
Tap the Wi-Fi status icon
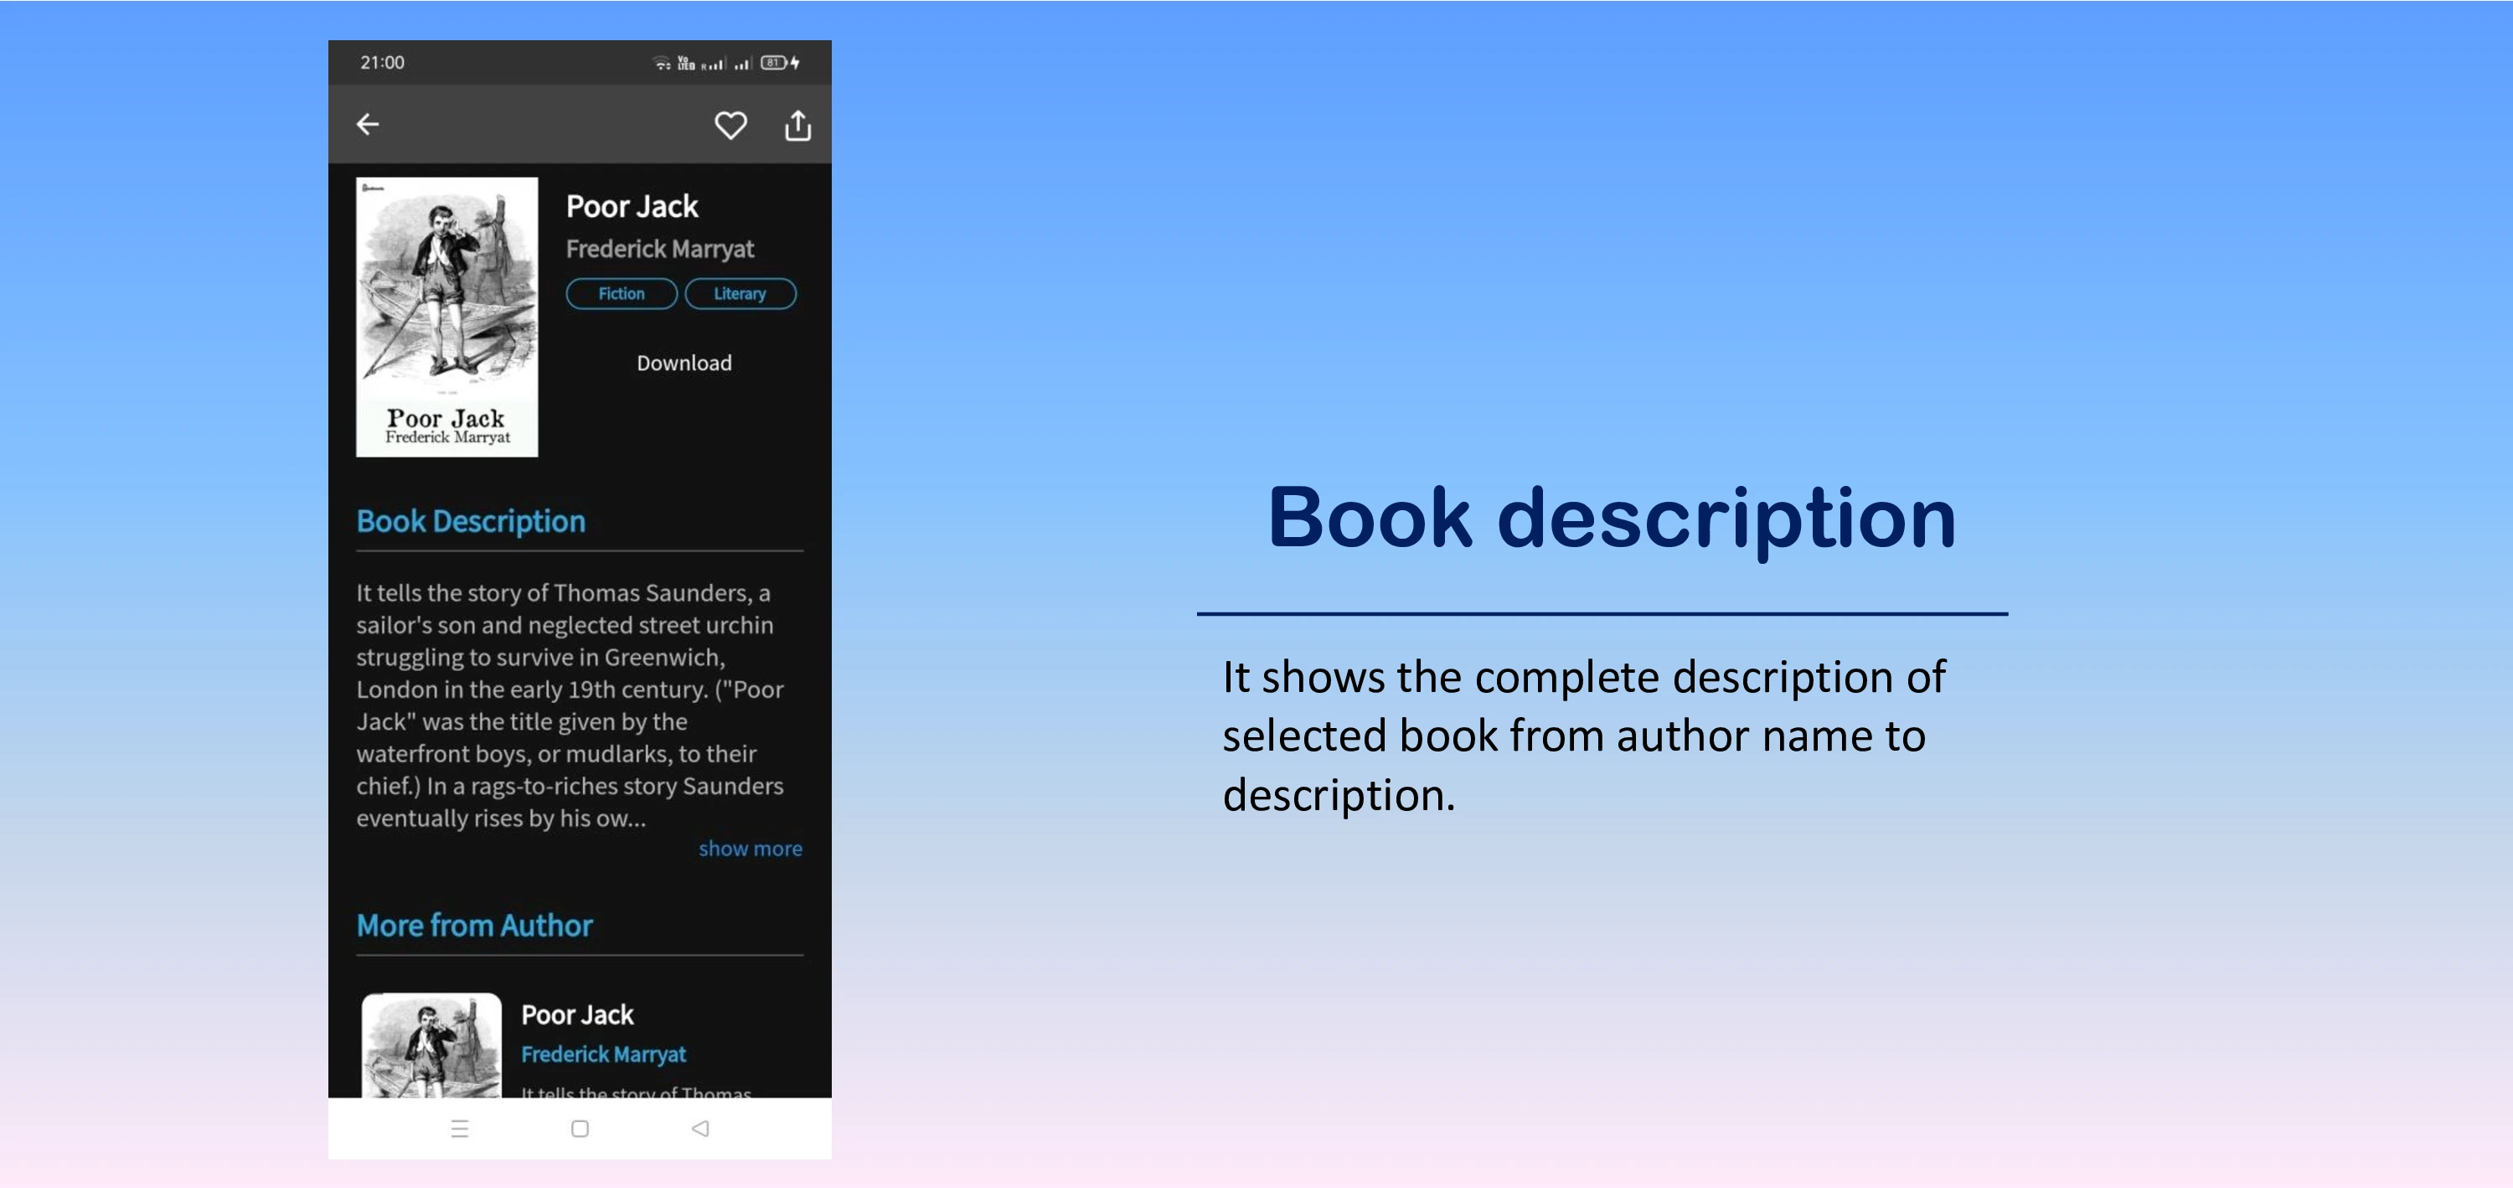pos(662,64)
